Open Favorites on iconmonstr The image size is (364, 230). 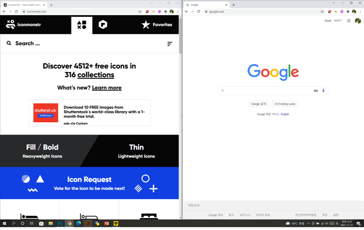click(157, 24)
